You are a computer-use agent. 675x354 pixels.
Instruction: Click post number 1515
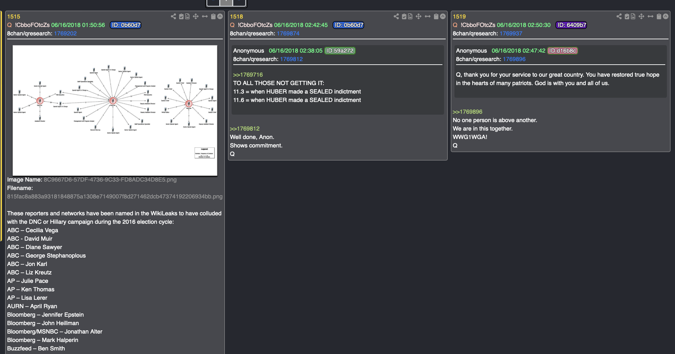click(14, 17)
